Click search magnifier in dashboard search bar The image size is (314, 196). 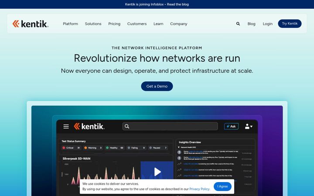127,126
